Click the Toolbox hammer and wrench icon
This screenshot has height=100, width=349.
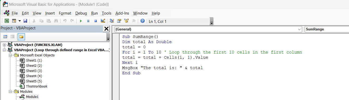134,21
